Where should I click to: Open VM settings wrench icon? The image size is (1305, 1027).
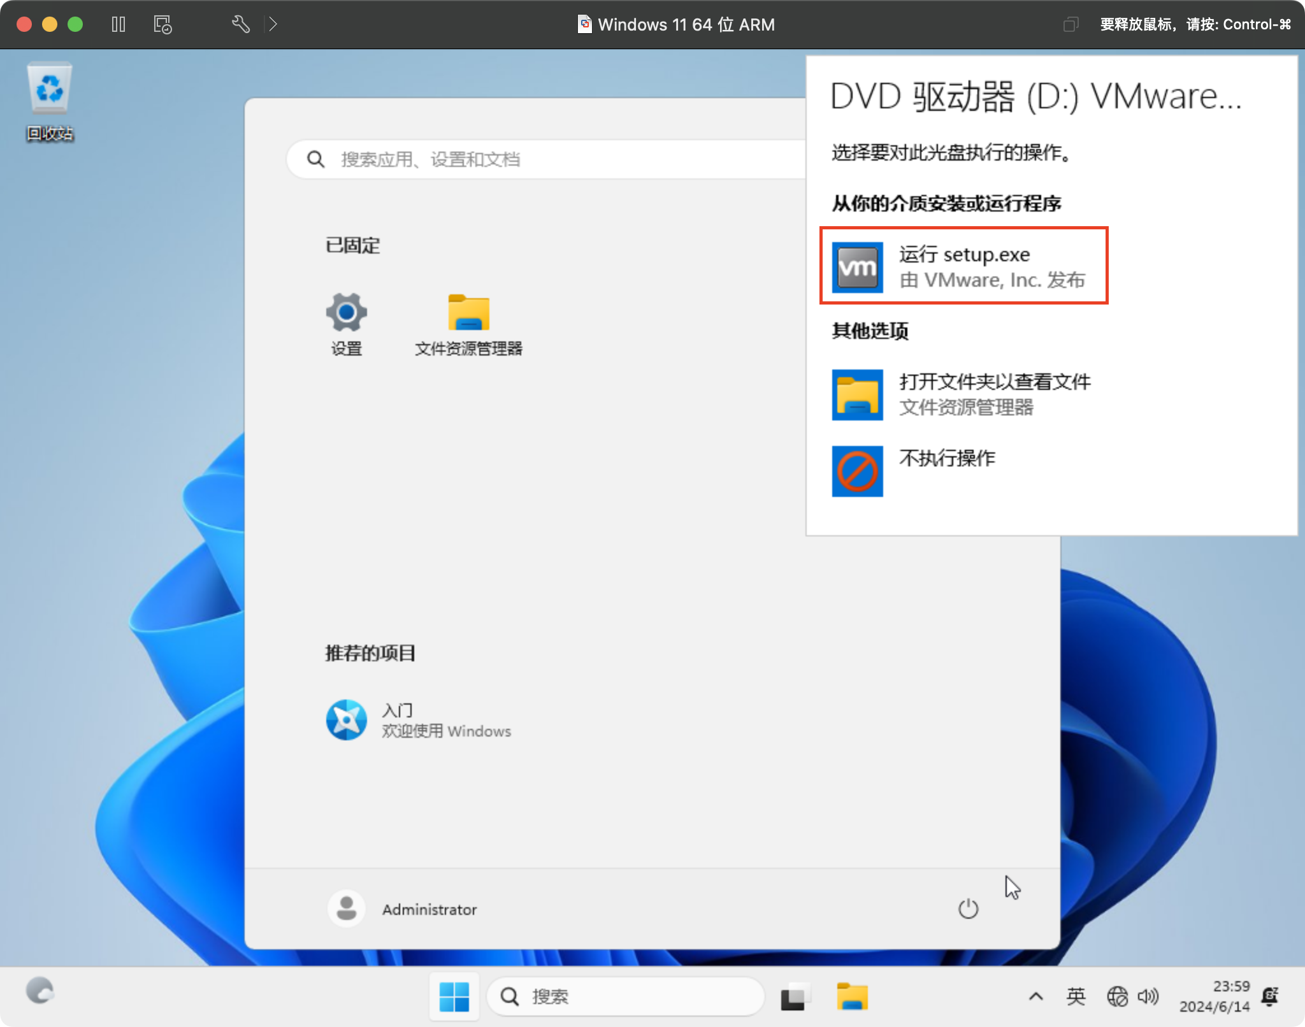[240, 24]
